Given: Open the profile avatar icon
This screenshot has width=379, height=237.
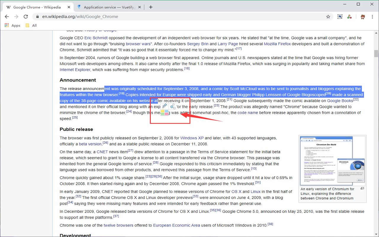Looking at the screenshot, I should 363,17.
